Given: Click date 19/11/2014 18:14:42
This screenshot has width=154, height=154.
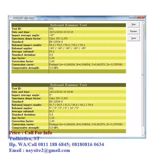Looking at the screenshot, I should pyautogui.click(x=61, y=92).
